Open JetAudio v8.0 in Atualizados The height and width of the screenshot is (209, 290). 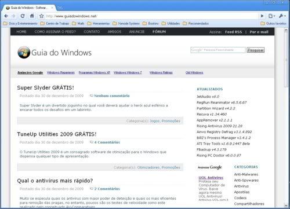[x=208, y=97]
